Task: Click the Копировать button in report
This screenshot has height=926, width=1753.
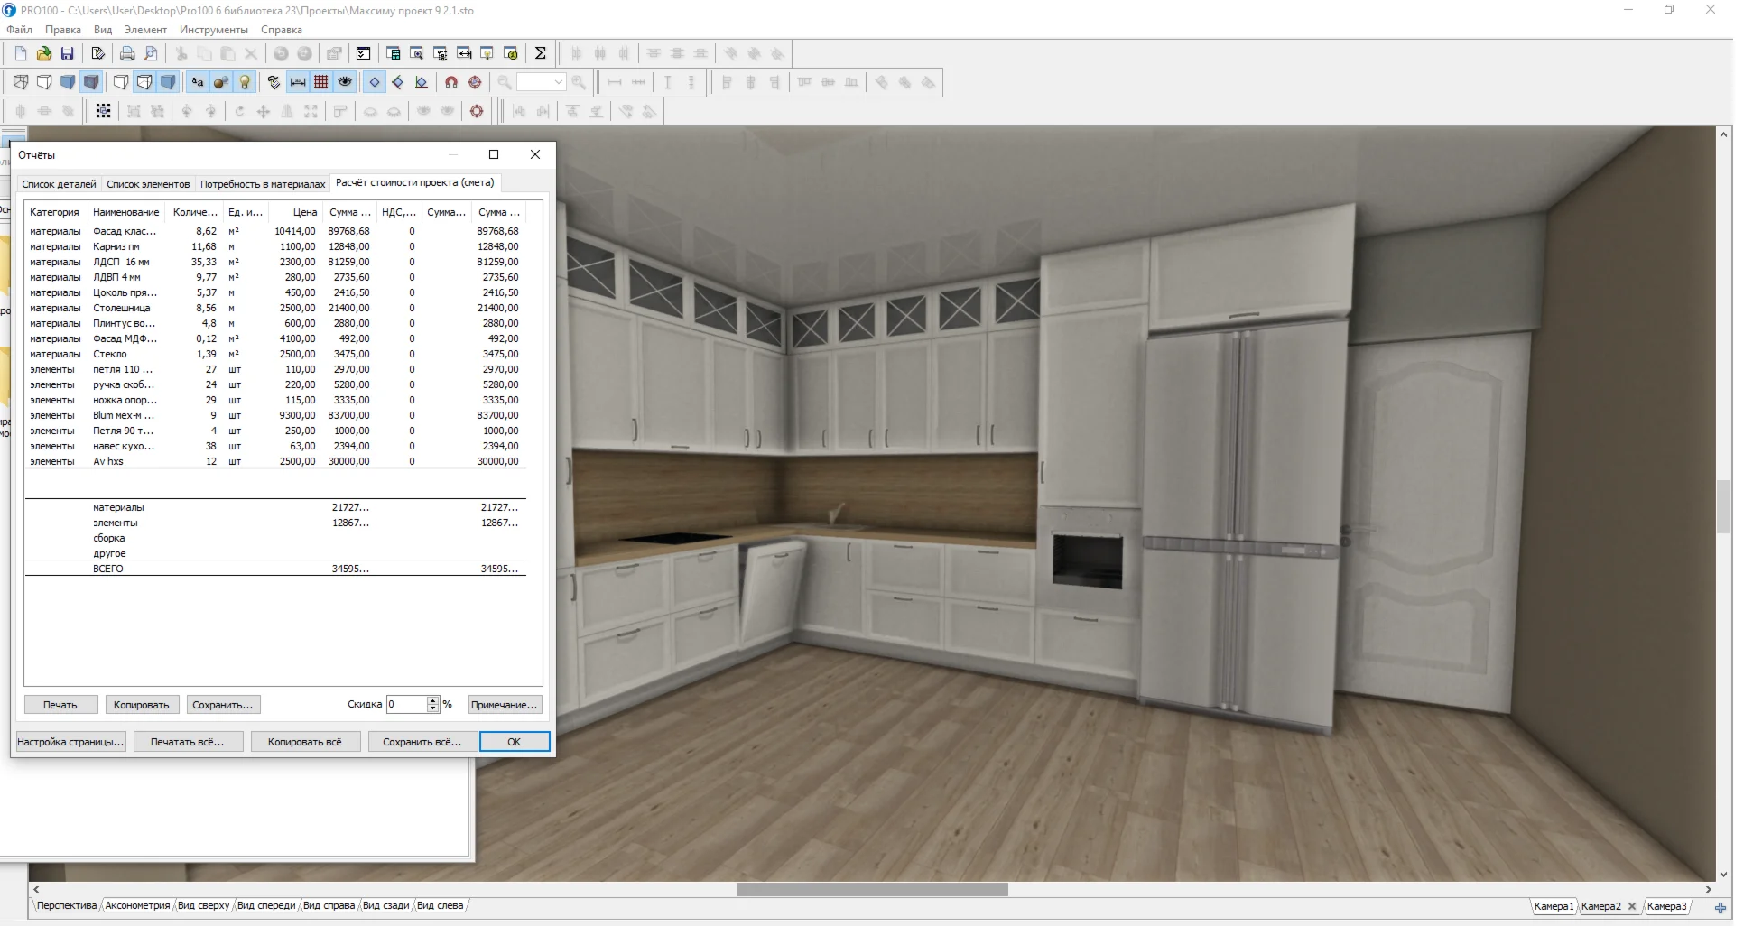Action: point(142,705)
